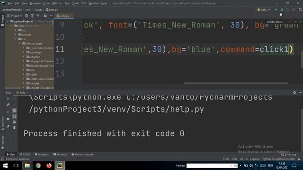Toggle scroll to end in Run console
This screenshot has height=170, width=303.
point(14,116)
